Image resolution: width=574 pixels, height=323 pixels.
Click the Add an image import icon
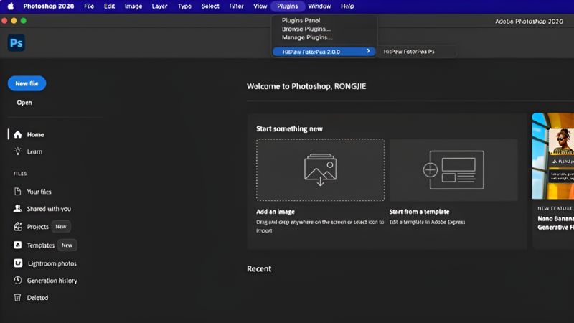coord(320,169)
